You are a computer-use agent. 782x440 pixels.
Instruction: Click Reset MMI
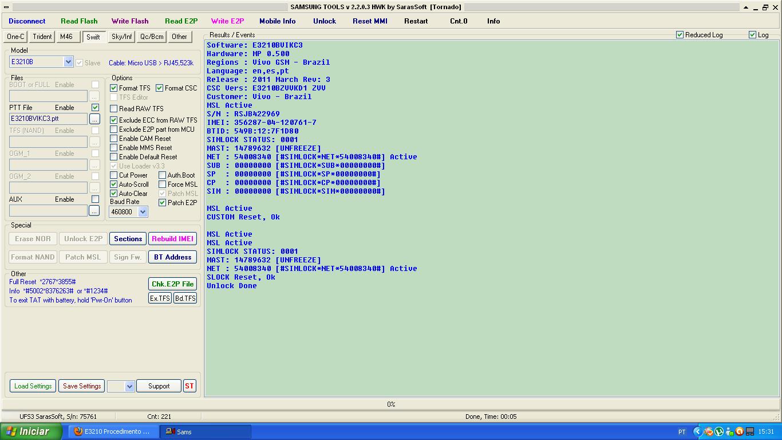click(370, 21)
